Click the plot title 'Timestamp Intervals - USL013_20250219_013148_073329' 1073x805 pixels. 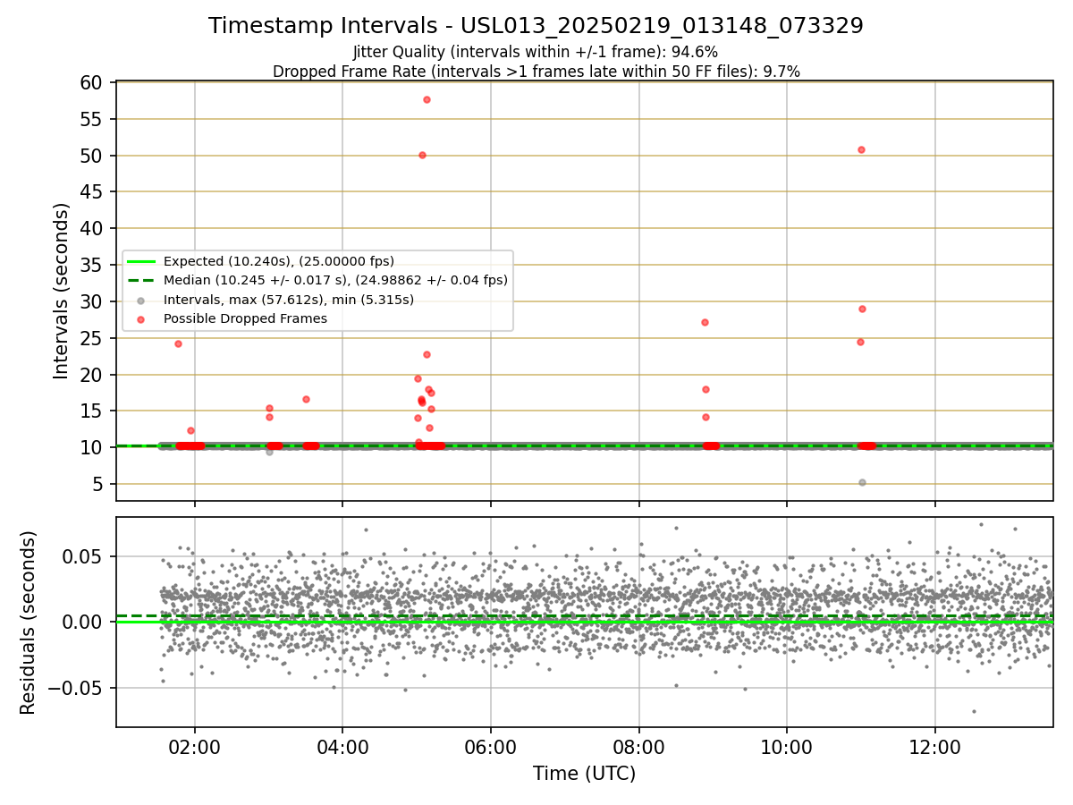(536, 26)
